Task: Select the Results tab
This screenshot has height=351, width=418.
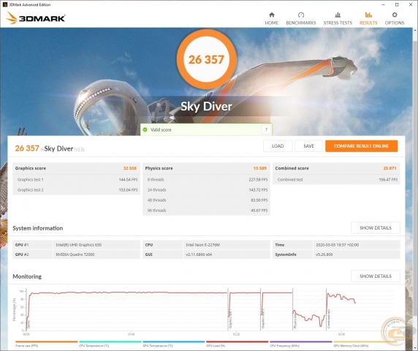Action: click(368, 19)
